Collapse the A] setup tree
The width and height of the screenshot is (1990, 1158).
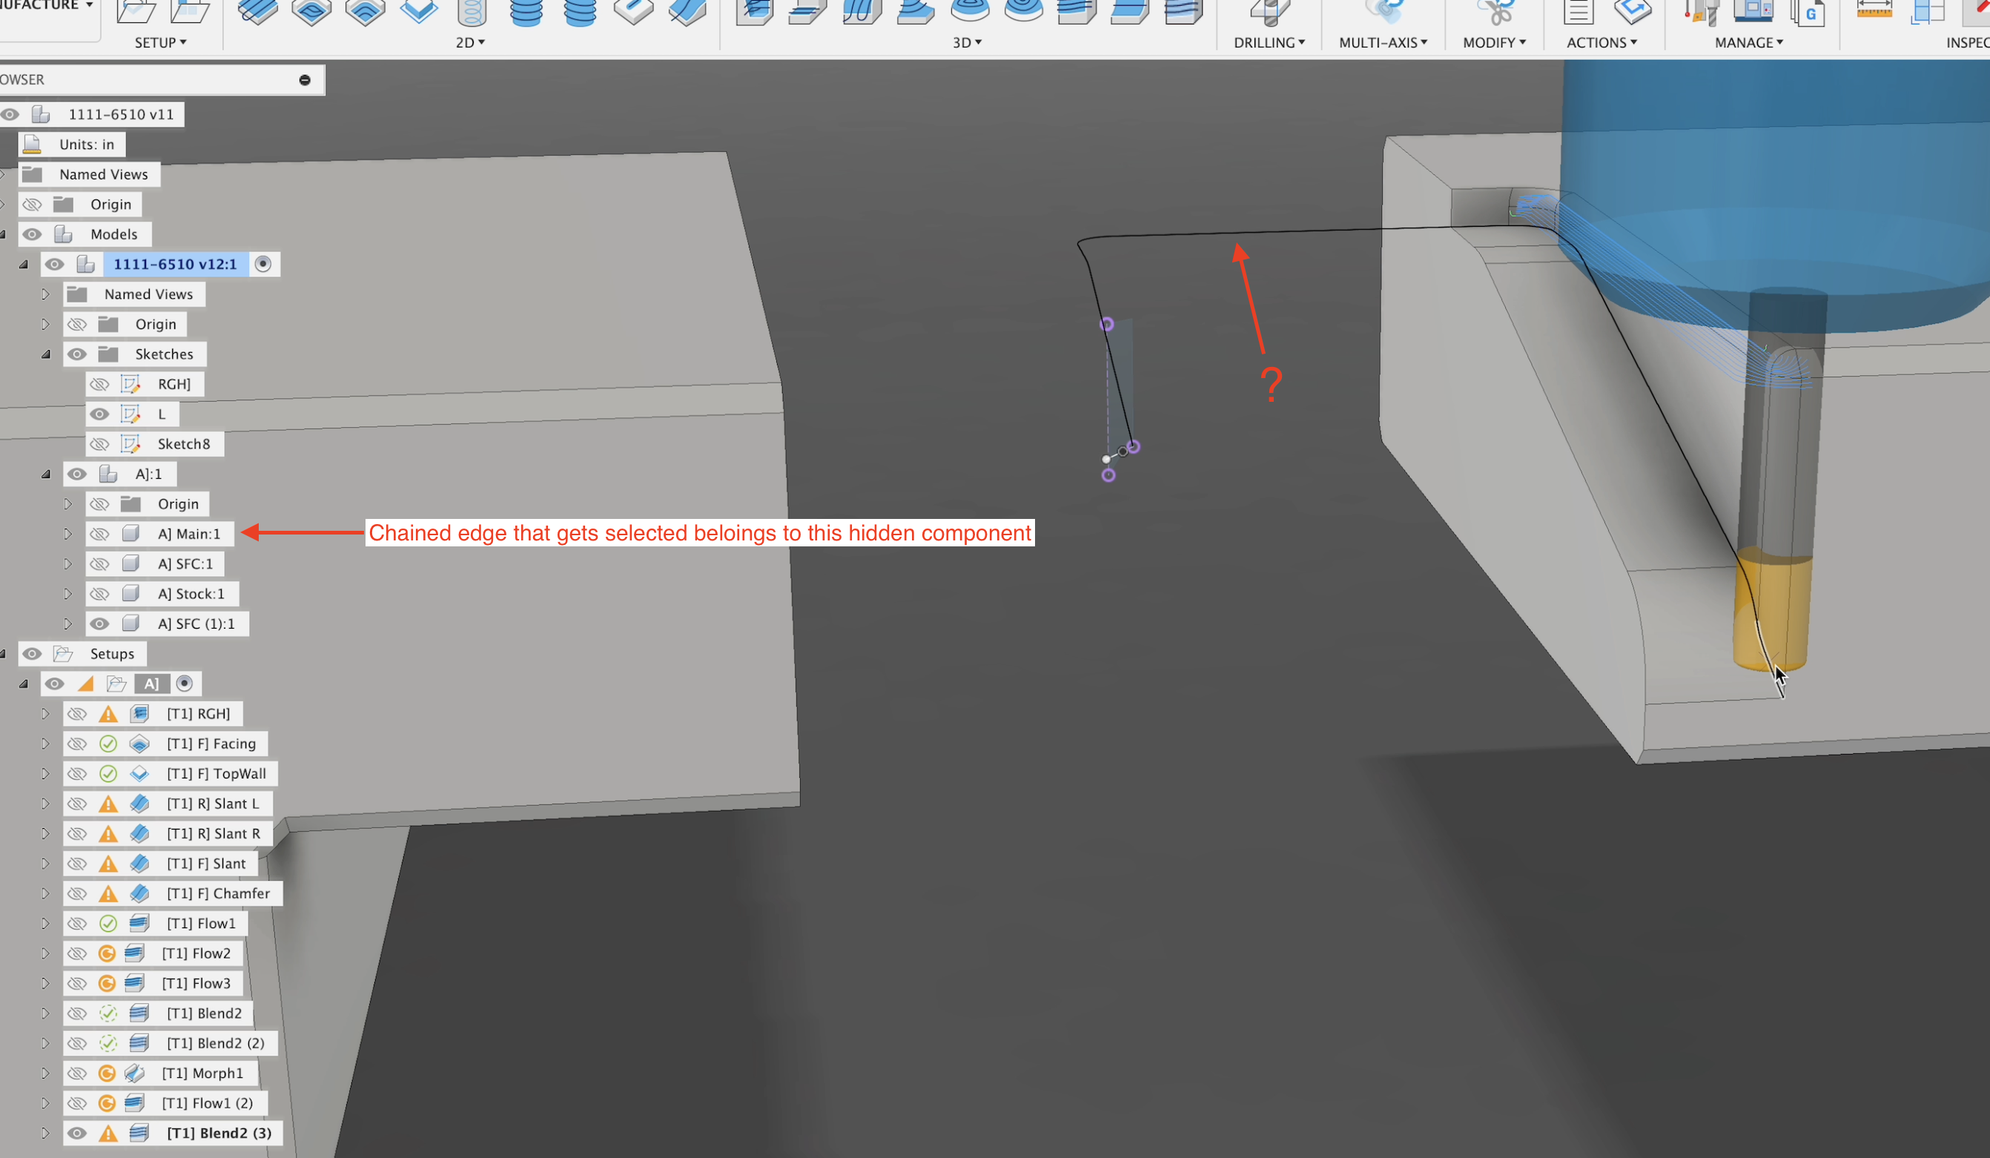[x=24, y=684]
